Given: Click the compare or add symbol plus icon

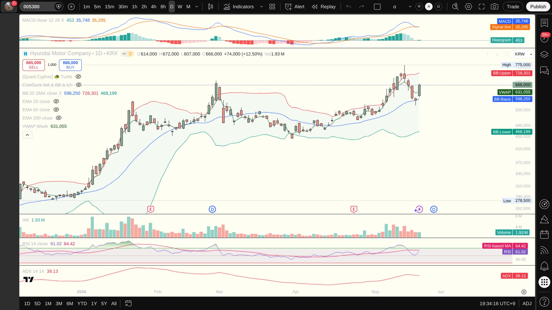Looking at the screenshot, I should pyautogui.click(x=71, y=7).
